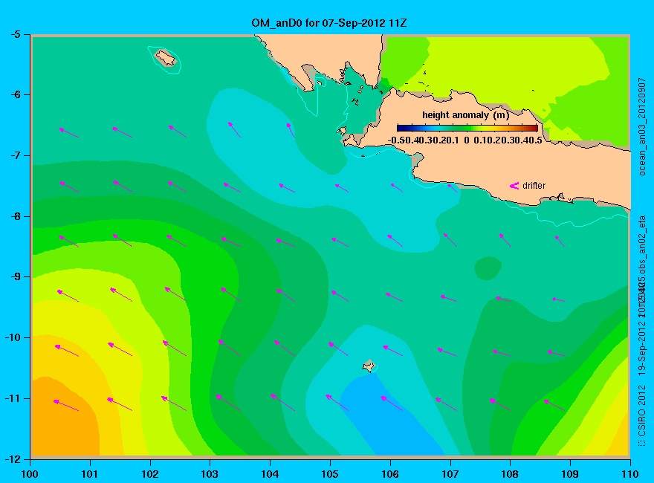
Task: Click longitude tick label 107
Action: tap(450, 474)
